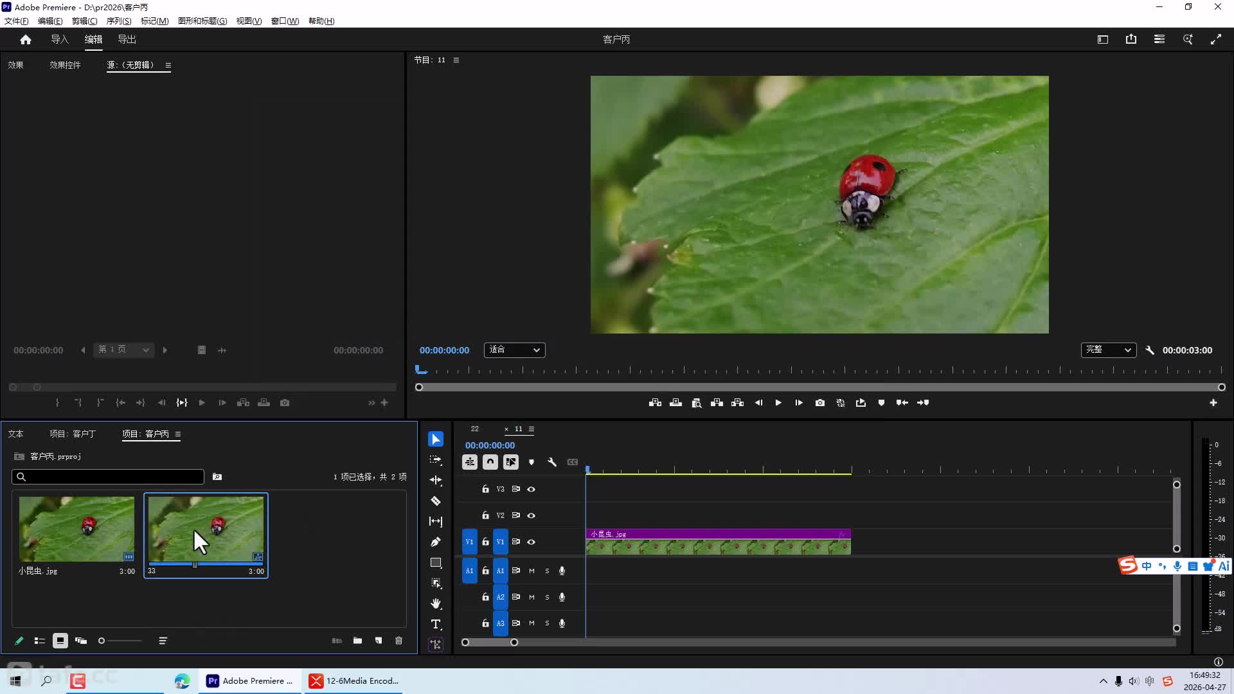Viewport: 1234px width, 694px height.
Task: Click project search field
Action: pyautogui.click(x=108, y=477)
